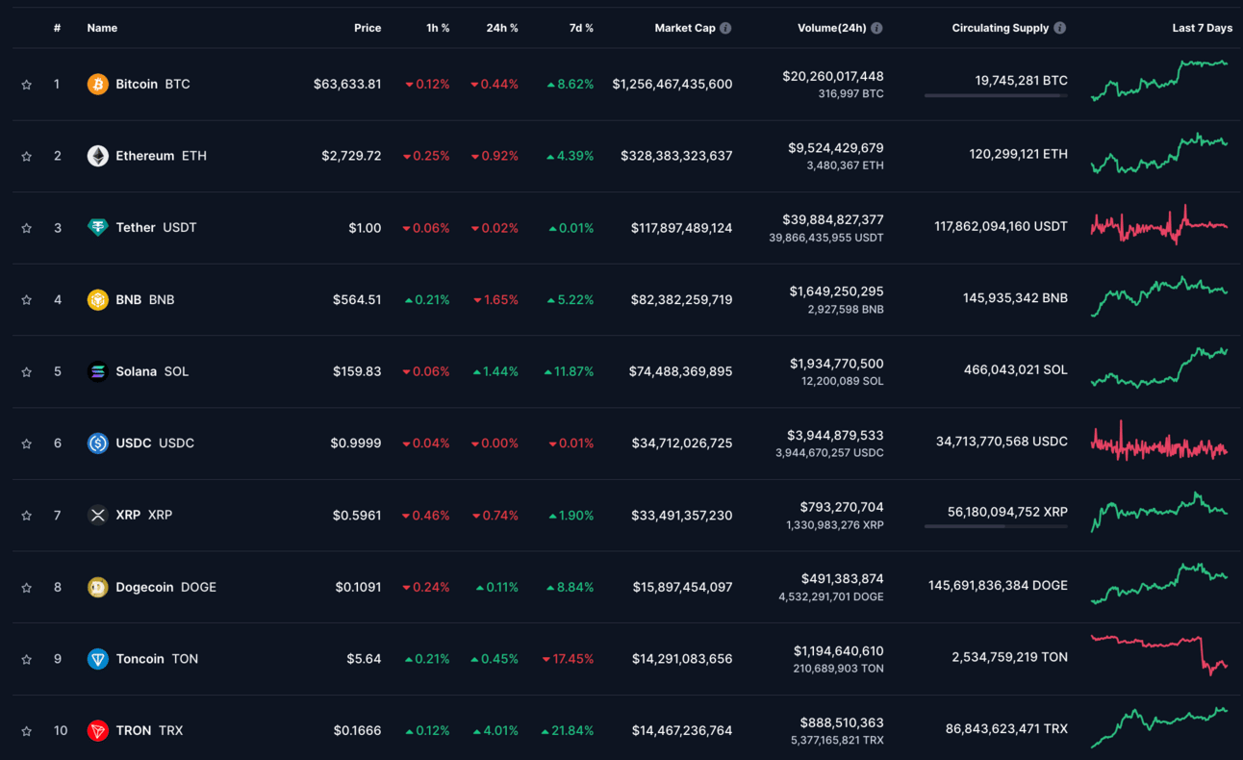1243x760 pixels.
Task: Toggle the TRON watchlist star
Action: [27, 731]
